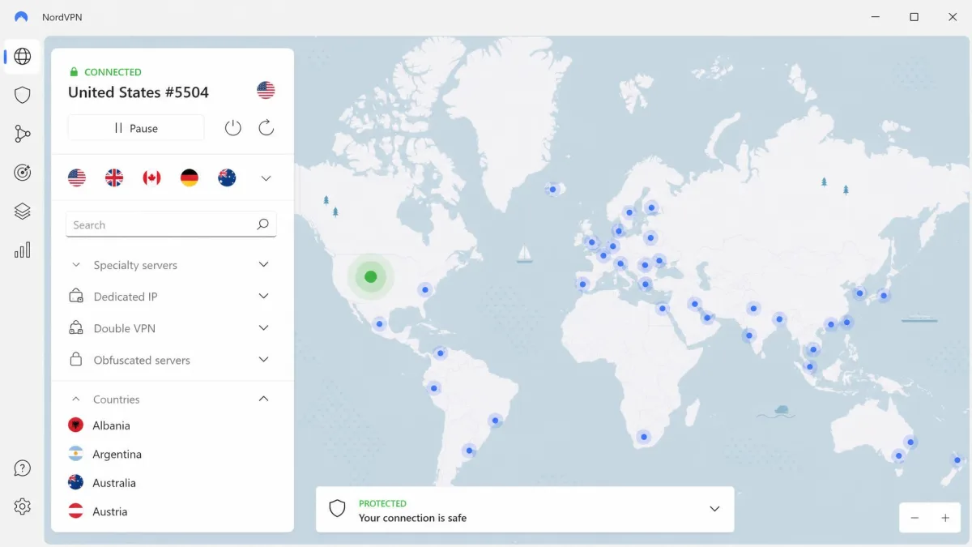Viewport: 972px width, 547px height.
Task: Click the green 'CONNECTED' status text
Action: [113, 72]
